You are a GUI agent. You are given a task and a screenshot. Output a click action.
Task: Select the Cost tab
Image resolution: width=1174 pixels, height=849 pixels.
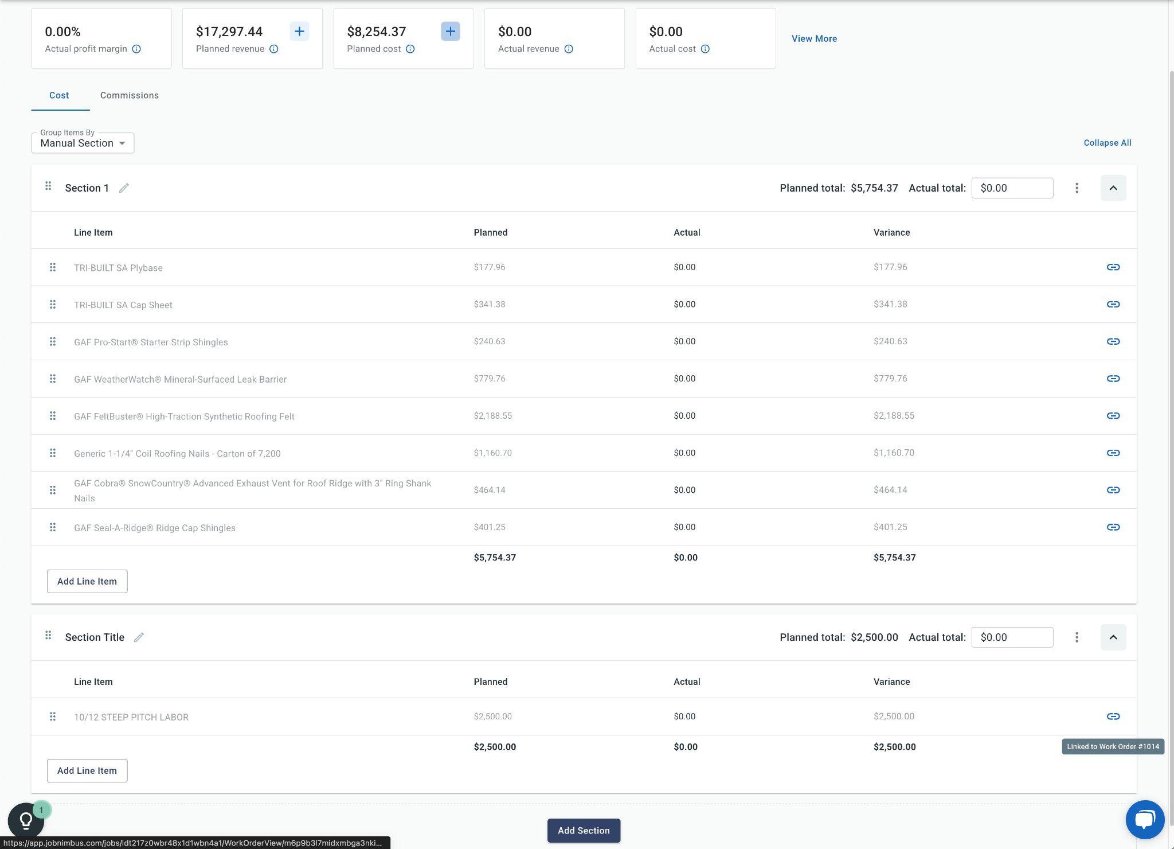click(59, 96)
